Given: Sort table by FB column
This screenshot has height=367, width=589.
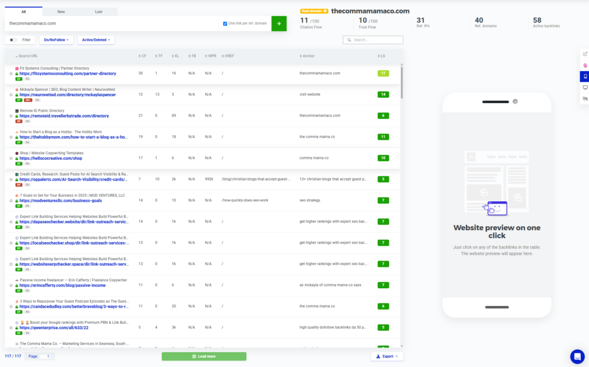Looking at the screenshot, I should coord(192,56).
